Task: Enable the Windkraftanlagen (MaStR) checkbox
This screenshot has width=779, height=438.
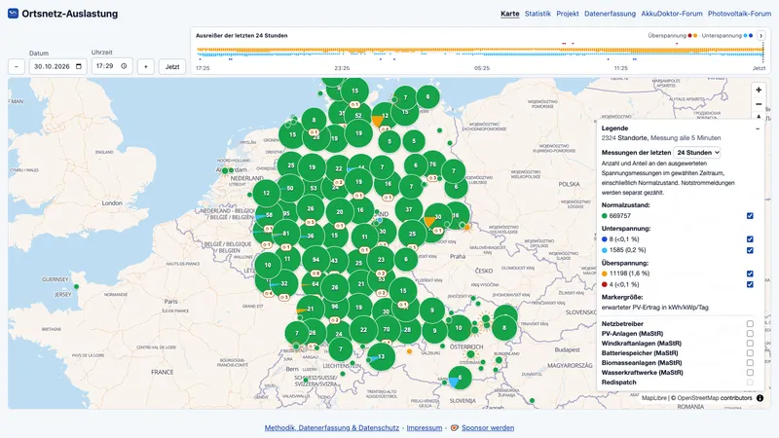Action: click(x=750, y=344)
